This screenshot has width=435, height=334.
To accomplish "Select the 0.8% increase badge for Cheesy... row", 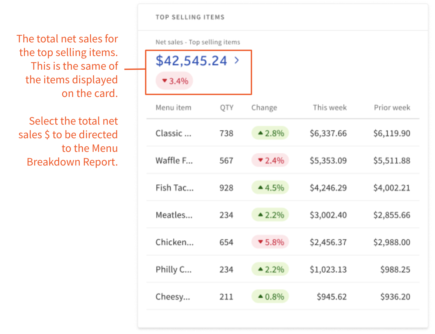I will point(270,296).
